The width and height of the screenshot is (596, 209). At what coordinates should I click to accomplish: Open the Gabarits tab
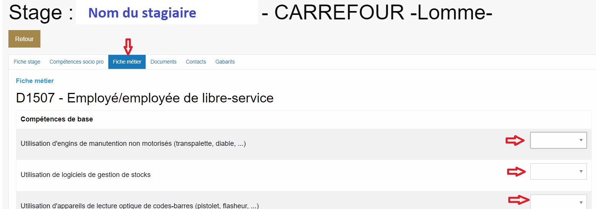(225, 62)
